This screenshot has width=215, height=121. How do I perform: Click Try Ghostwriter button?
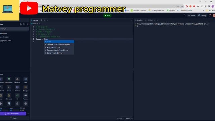pyautogui.click(x=13, y=114)
